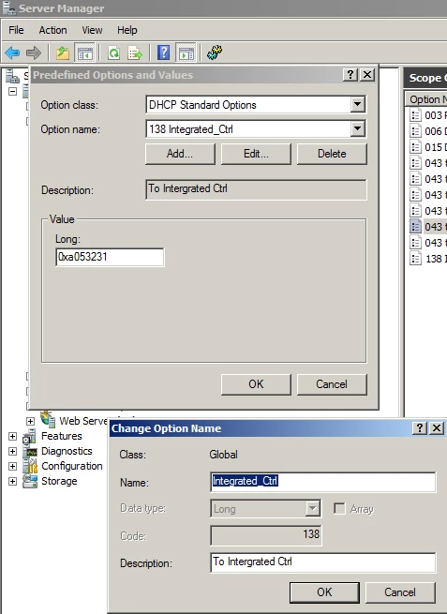
Task: Click the Export List toolbar icon
Action: [x=135, y=52]
